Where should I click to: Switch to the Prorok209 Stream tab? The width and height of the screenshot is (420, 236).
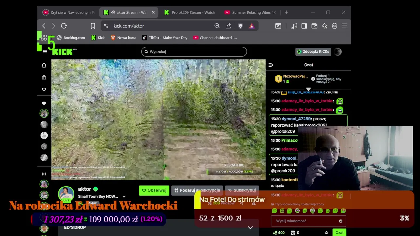click(x=190, y=12)
